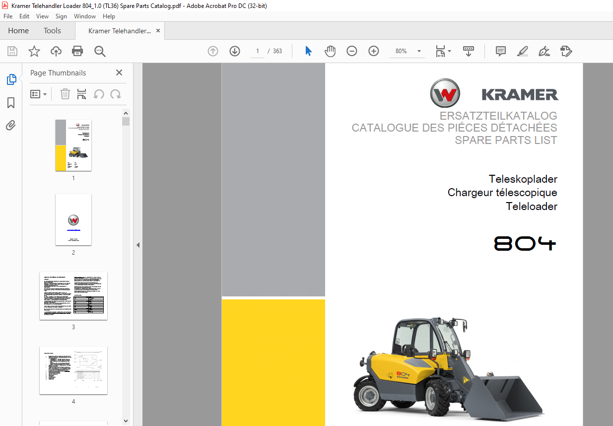Screen dimensions: 613x426
Task: Select page 1 thumbnail
Action: coord(73,145)
